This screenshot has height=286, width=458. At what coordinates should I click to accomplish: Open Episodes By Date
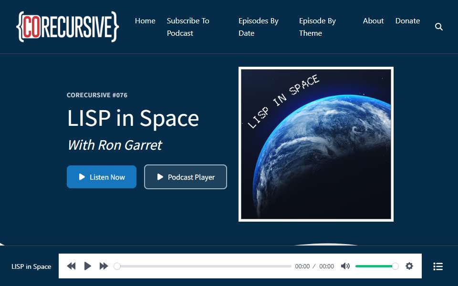pos(259,27)
